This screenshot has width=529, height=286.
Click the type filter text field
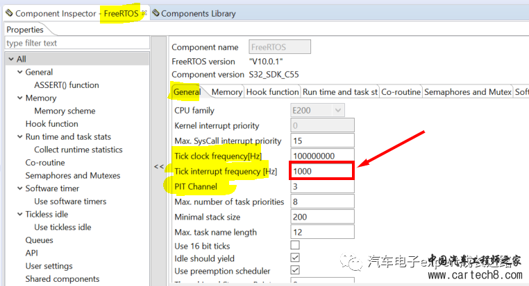click(x=77, y=43)
